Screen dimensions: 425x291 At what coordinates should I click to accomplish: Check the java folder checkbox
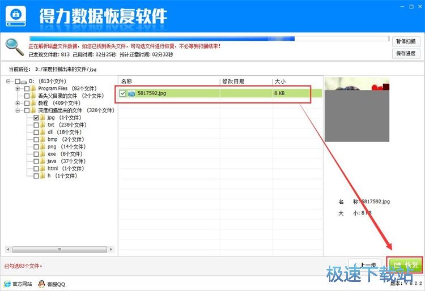(36, 161)
